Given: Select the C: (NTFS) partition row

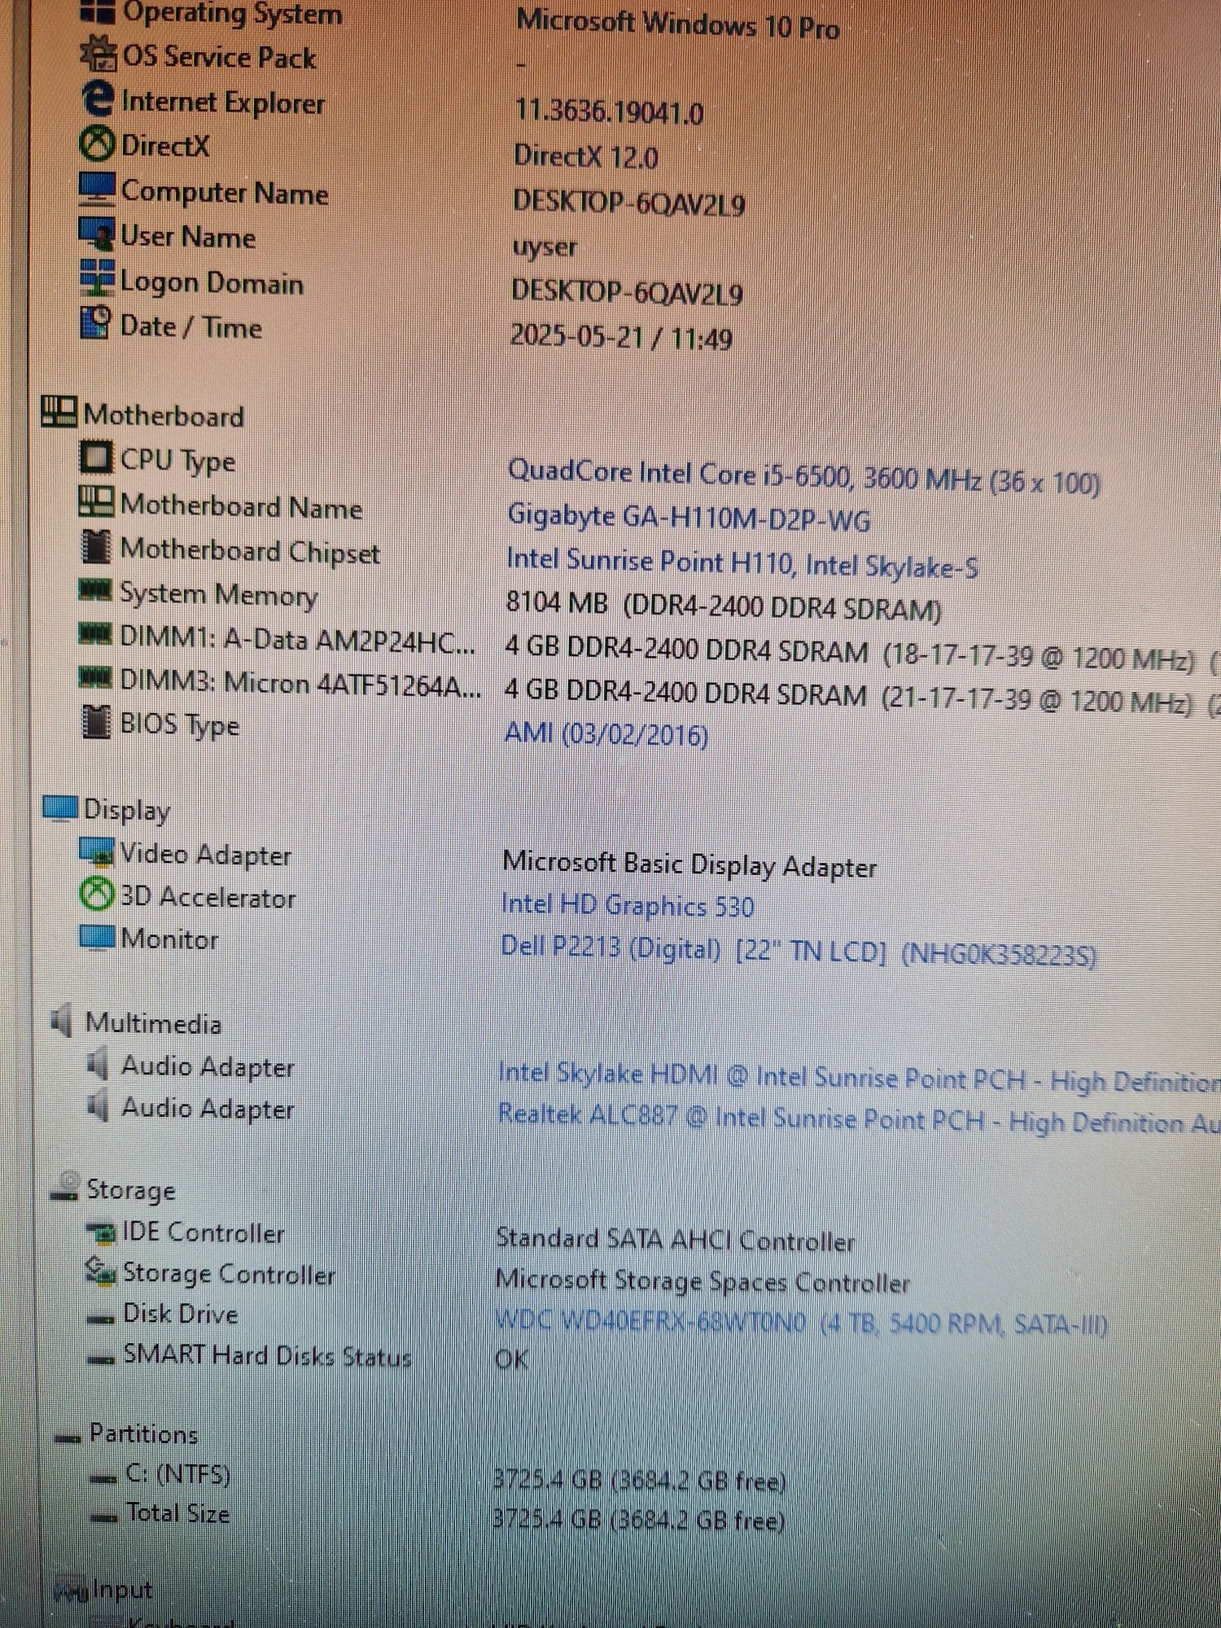Looking at the screenshot, I should [x=438, y=1477].
